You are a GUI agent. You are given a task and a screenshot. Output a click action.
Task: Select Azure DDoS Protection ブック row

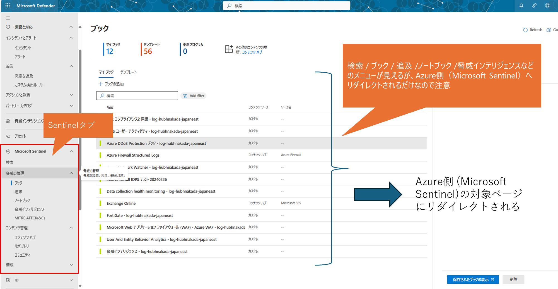click(262, 143)
